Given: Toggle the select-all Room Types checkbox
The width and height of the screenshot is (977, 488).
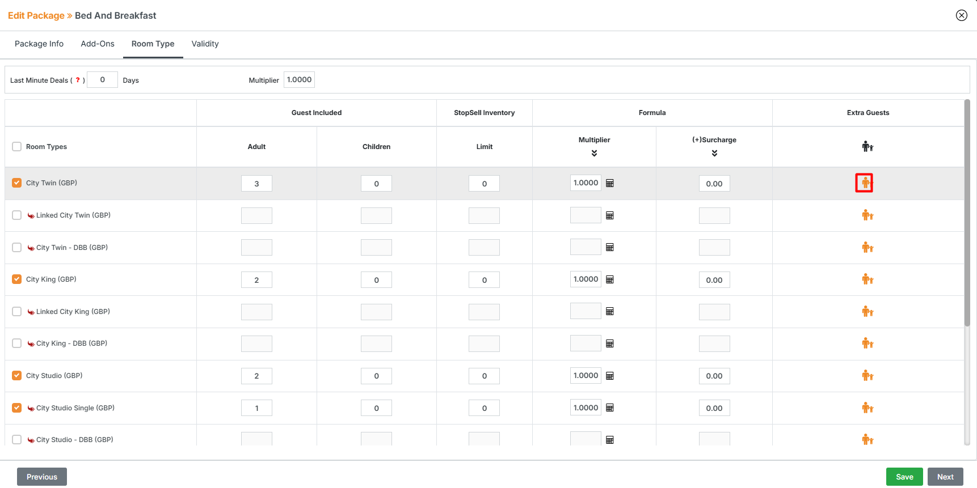Looking at the screenshot, I should tap(17, 147).
